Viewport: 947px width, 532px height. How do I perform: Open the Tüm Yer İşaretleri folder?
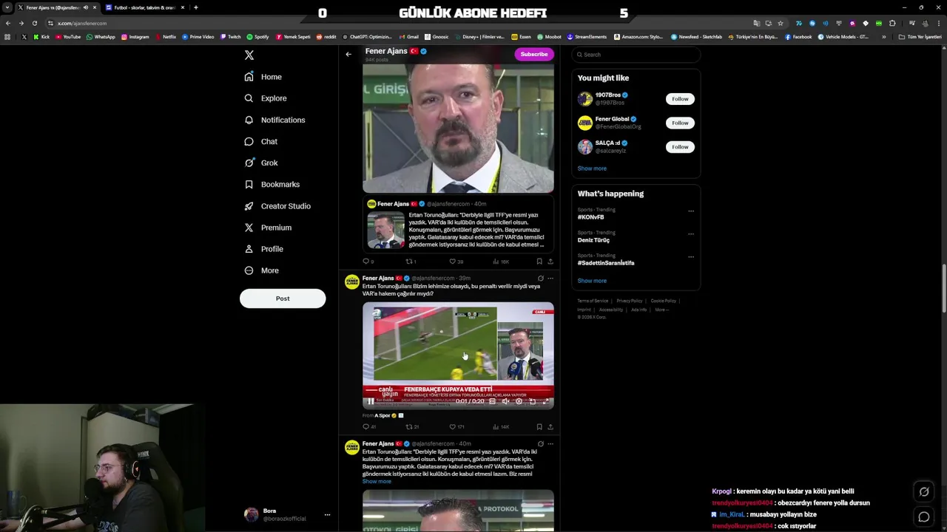point(920,37)
